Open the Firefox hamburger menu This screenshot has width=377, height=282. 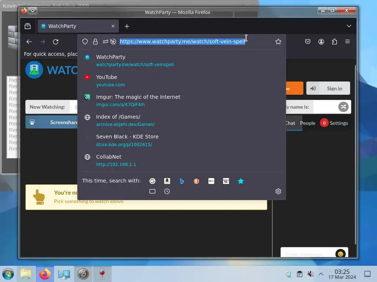(x=348, y=41)
